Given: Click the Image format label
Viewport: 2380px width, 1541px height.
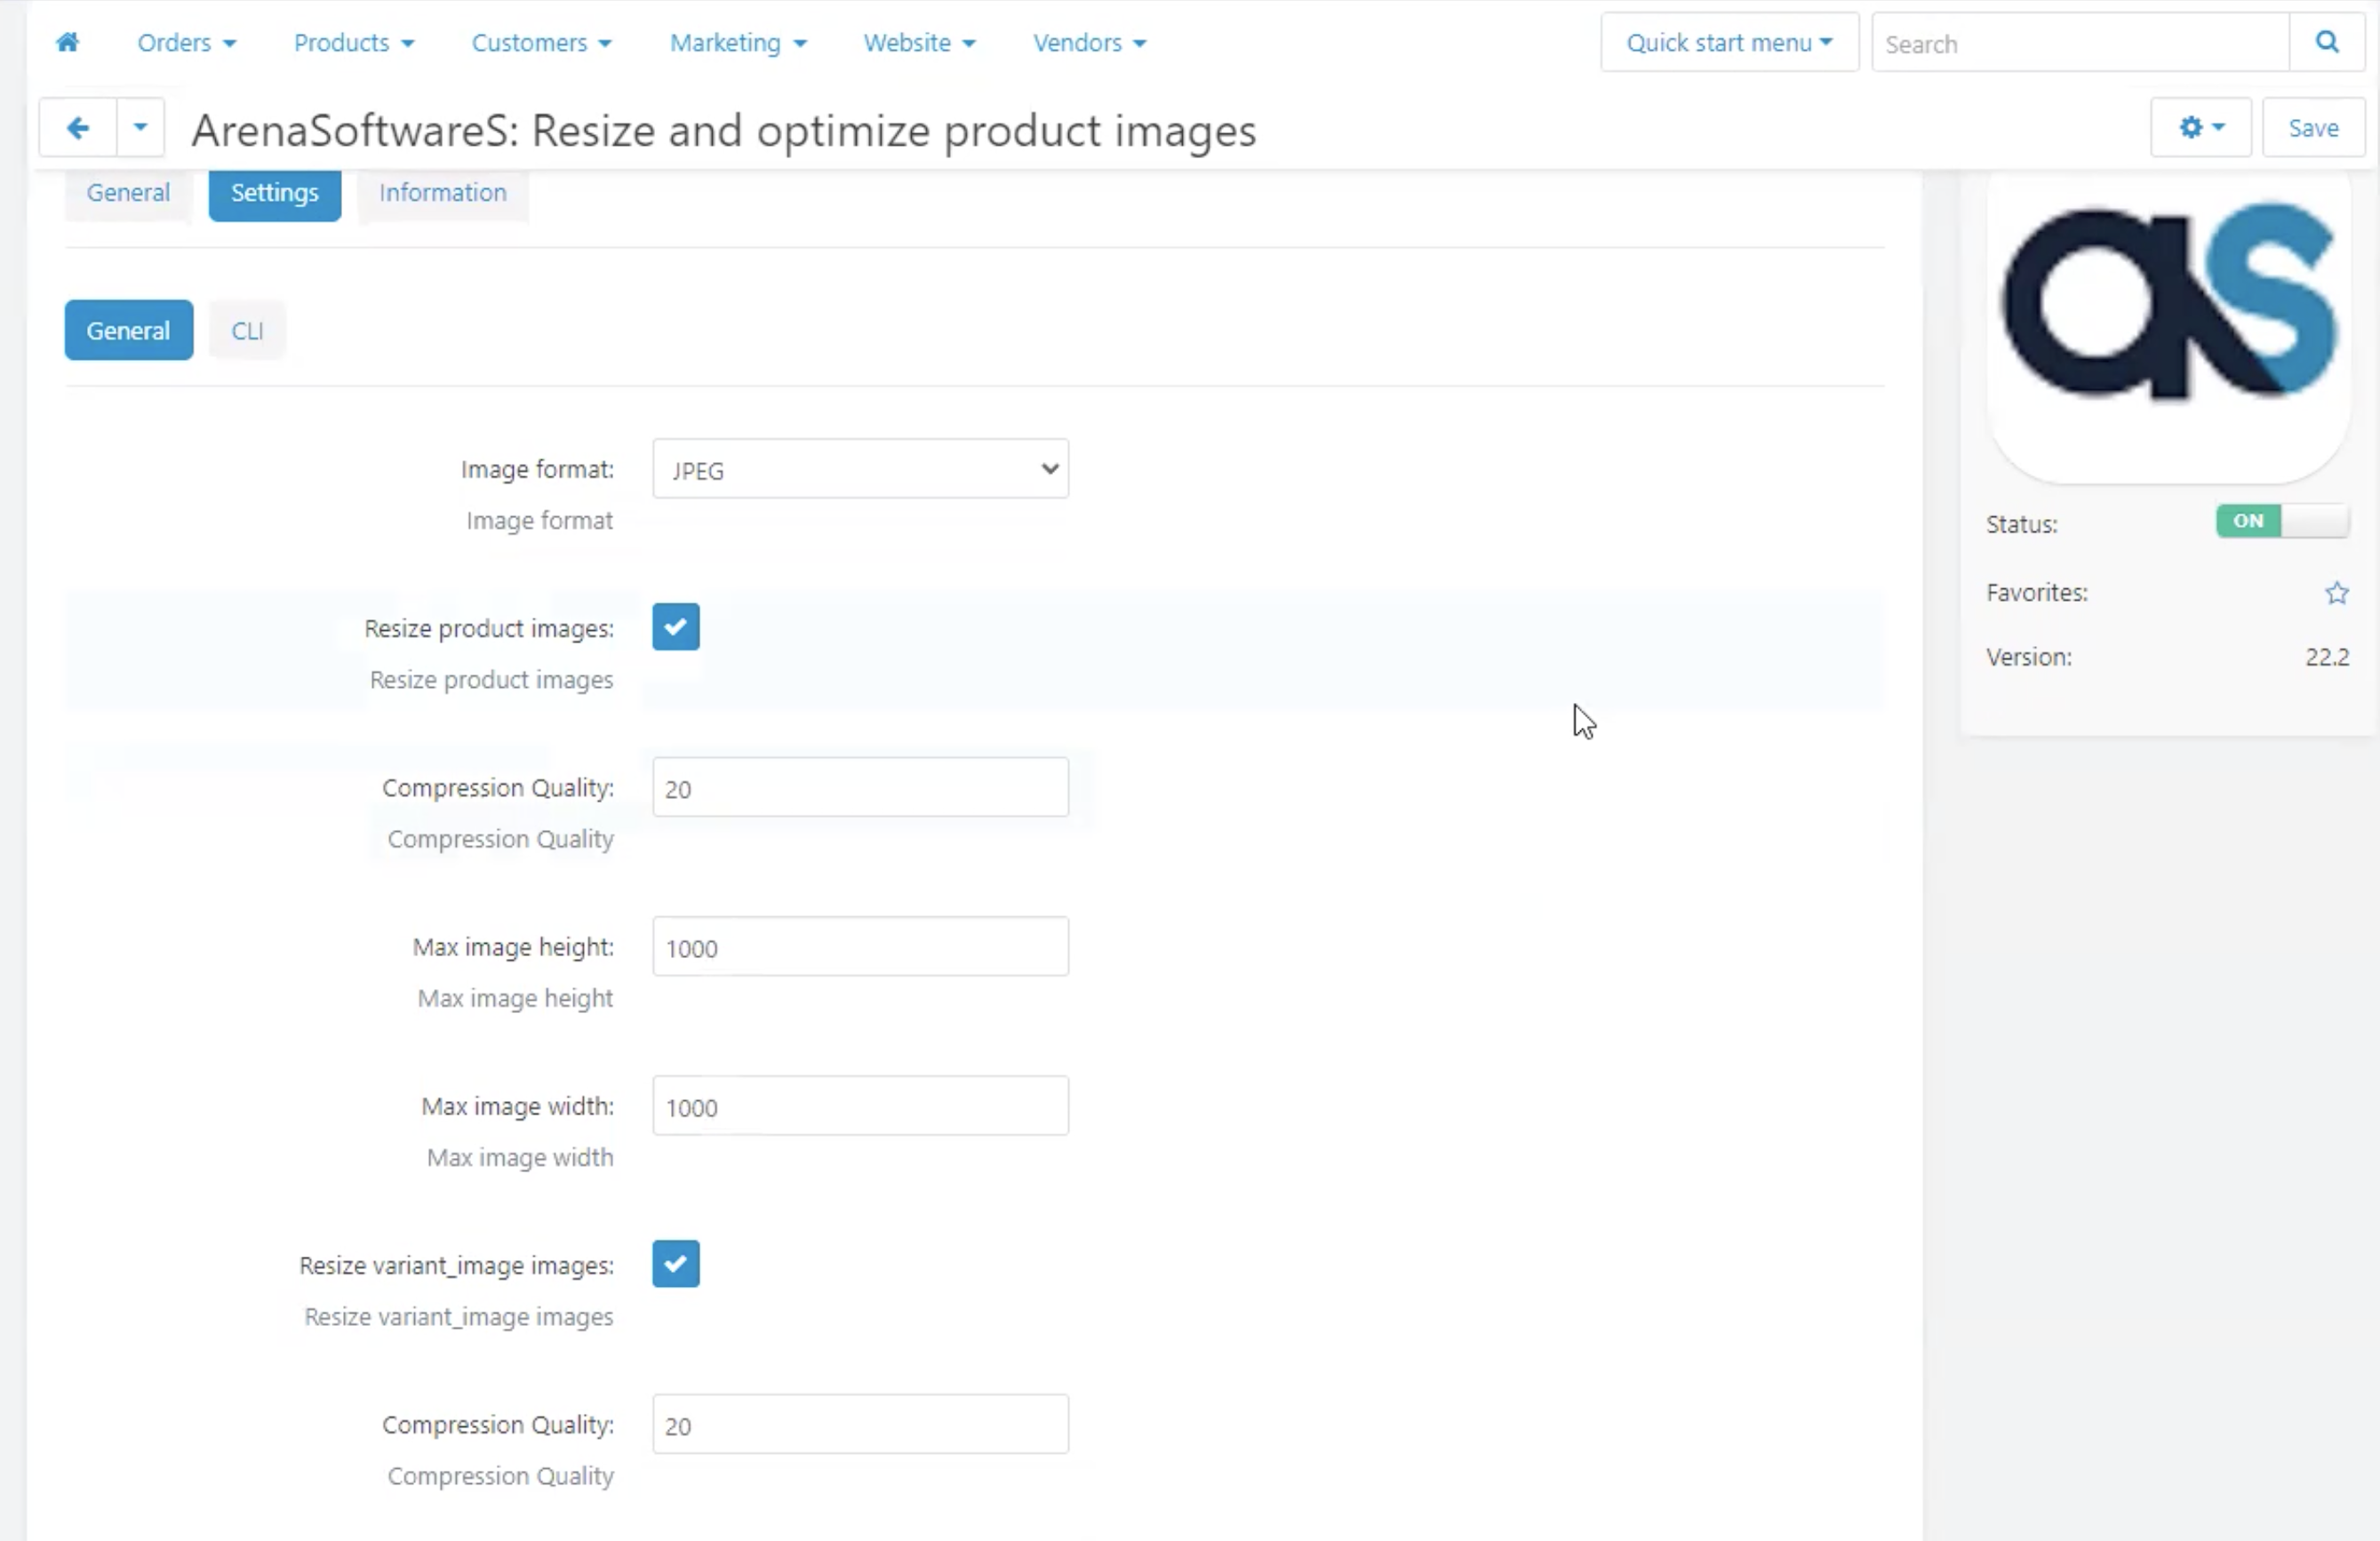Looking at the screenshot, I should click(537, 469).
